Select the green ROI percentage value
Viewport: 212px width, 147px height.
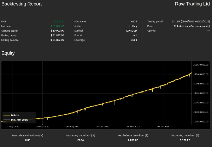click(59, 21)
